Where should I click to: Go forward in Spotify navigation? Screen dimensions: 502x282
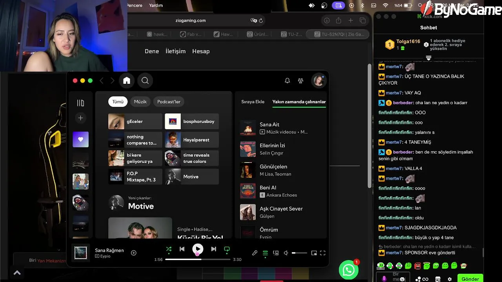coord(113,81)
